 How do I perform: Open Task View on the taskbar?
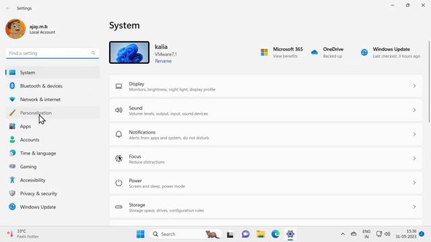[230, 235]
